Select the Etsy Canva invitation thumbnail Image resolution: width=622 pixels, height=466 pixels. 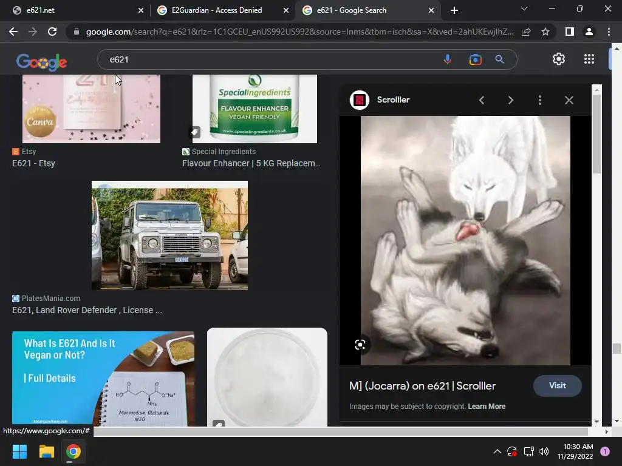91,109
